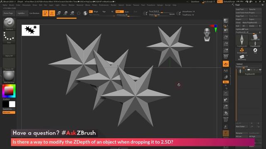Activate the Edit mode button
Viewport: 266px width, 149px height.
pos(45,13)
